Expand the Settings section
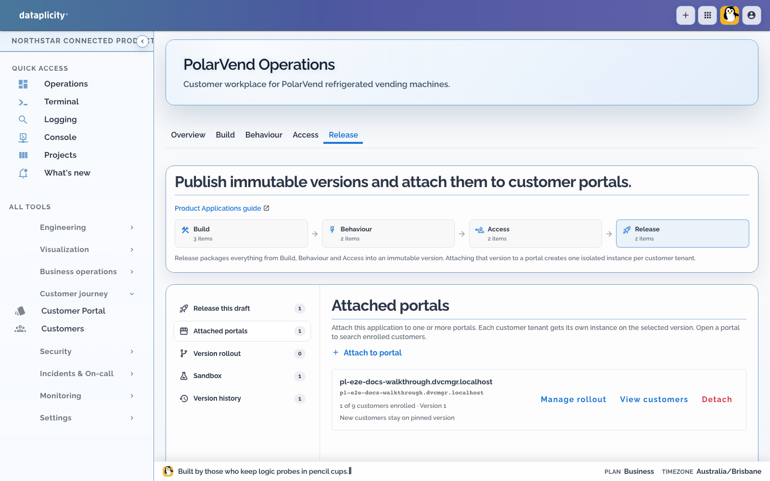 87,418
